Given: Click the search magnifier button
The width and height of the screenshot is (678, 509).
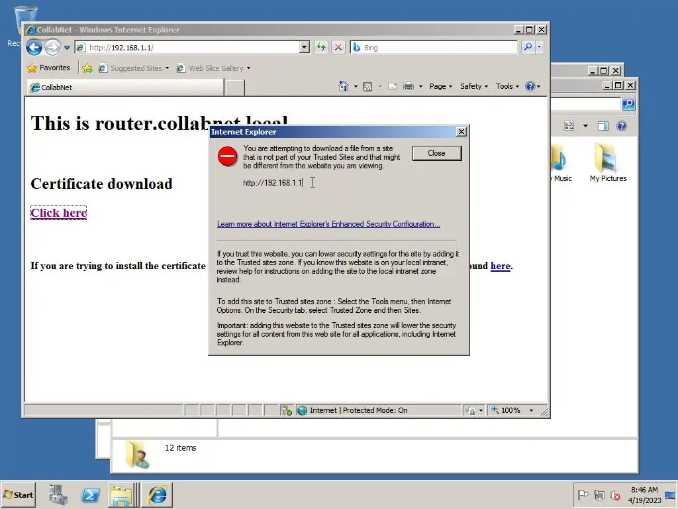Looking at the screenshot, I should click(528, 47).
